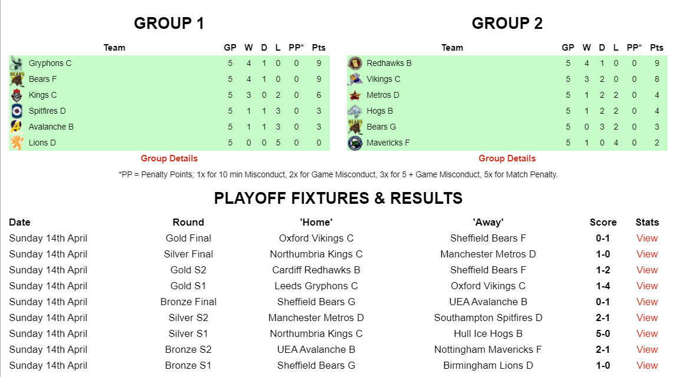
Task: Click the Kings C team logo
Action: click(17, 95)
